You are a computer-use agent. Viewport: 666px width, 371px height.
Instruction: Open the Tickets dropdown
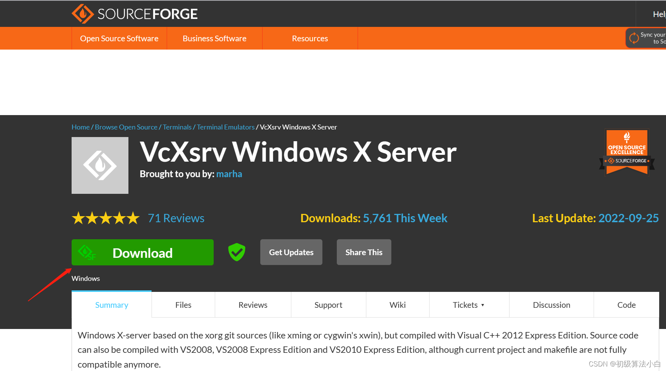click(x=469, y=304)
